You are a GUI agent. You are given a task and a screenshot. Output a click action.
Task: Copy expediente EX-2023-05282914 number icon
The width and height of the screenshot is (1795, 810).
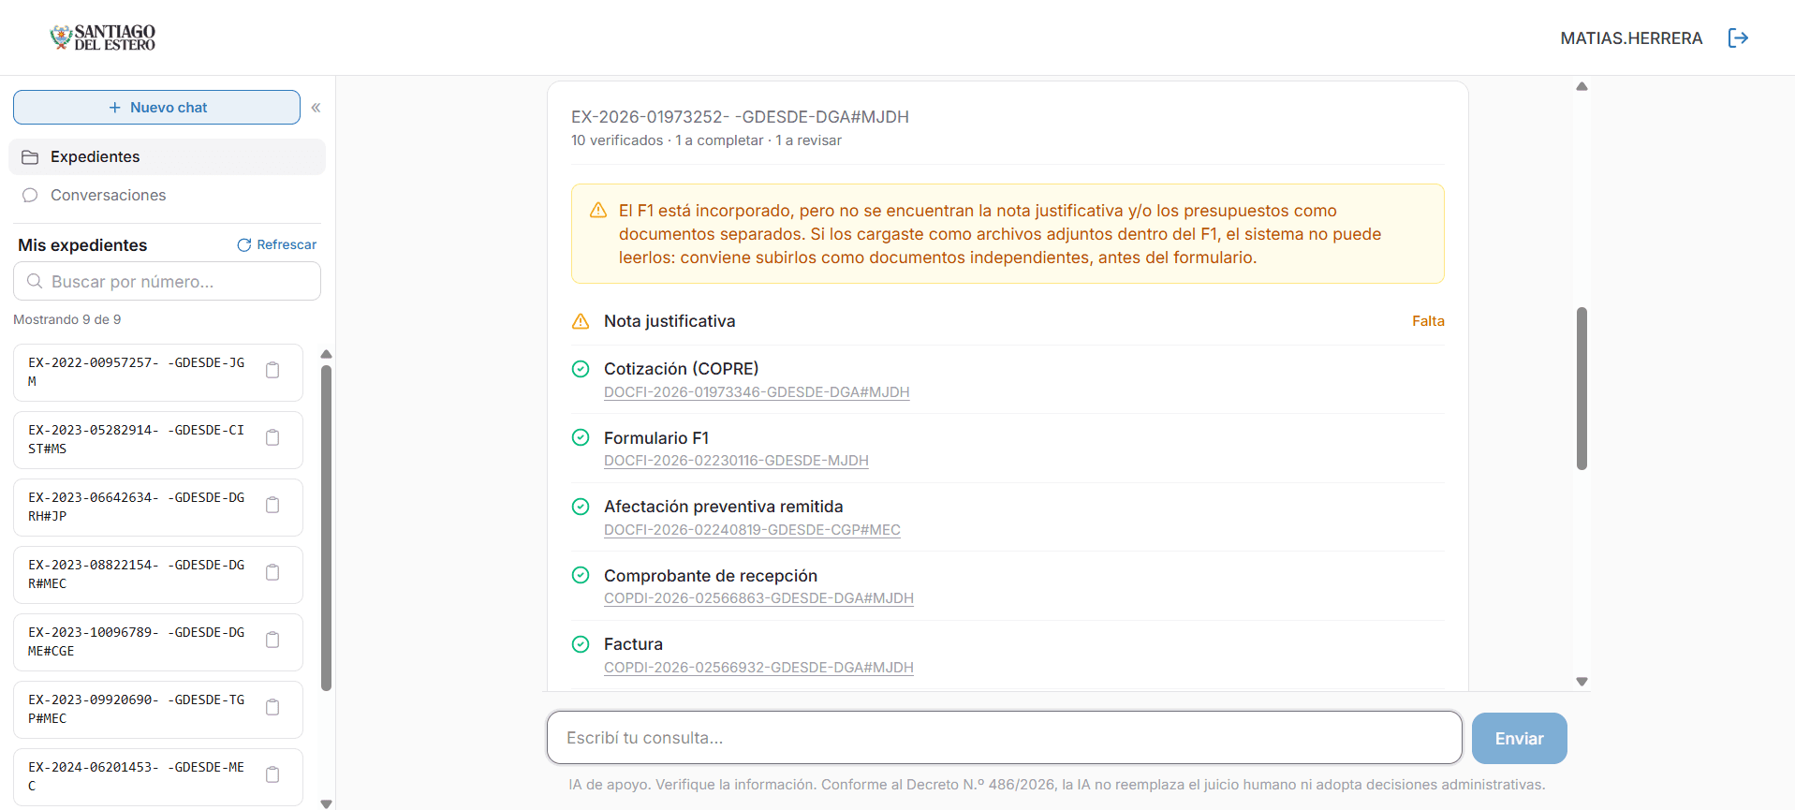(272, 438)
